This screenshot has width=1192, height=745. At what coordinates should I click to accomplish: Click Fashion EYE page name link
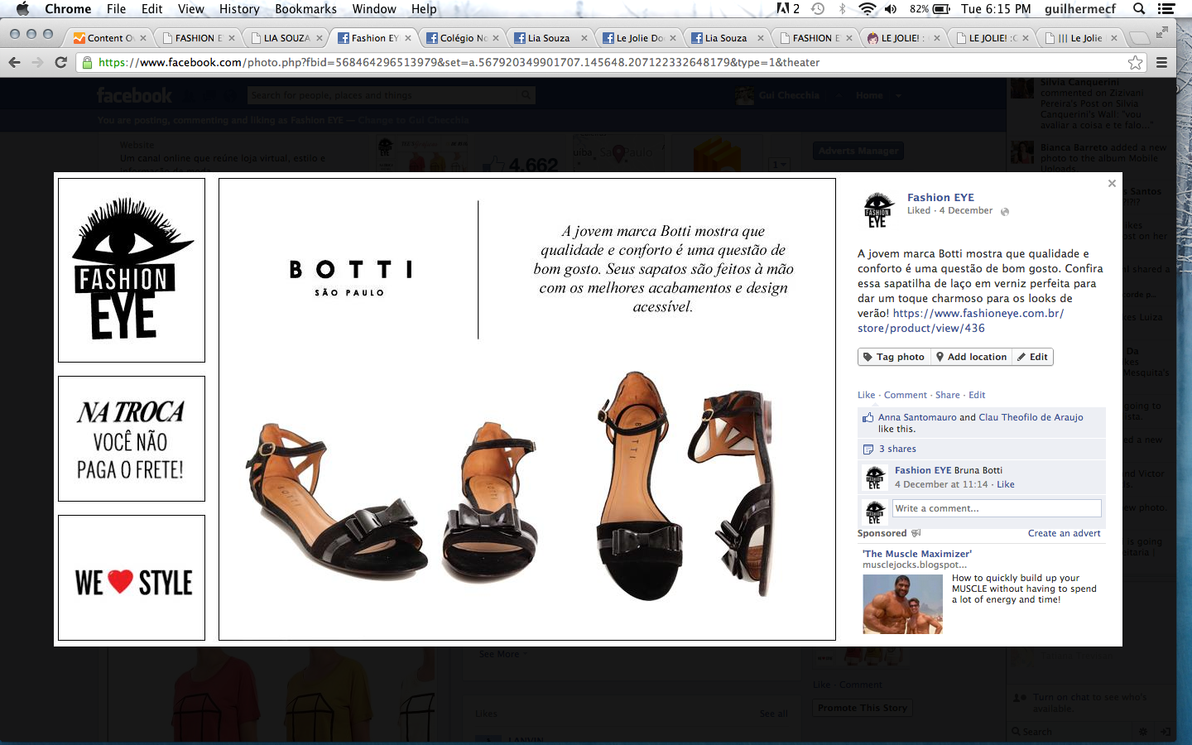tap(940, 197)
